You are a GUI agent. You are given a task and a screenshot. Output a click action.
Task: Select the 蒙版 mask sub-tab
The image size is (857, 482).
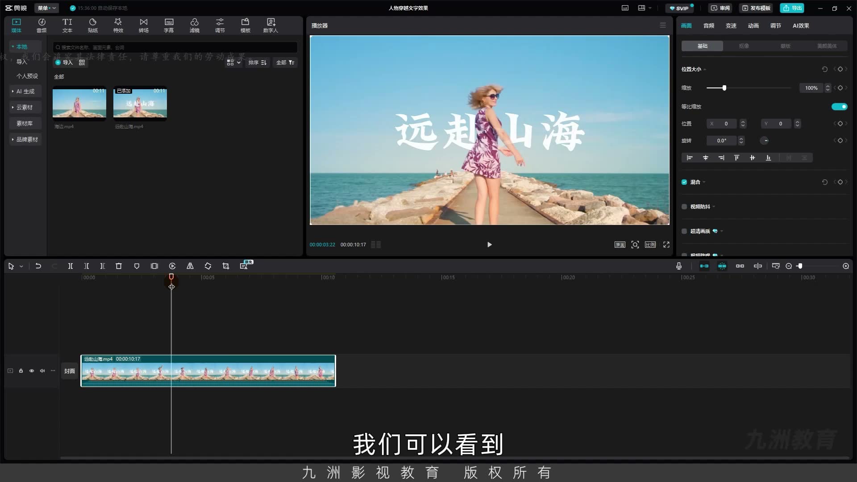pyautogui.click(x=785, y=46)
